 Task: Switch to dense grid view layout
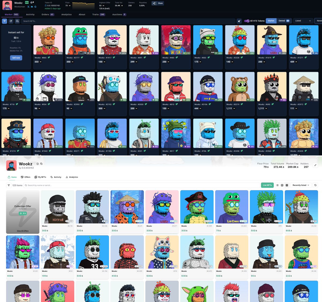tap(287, 185)
